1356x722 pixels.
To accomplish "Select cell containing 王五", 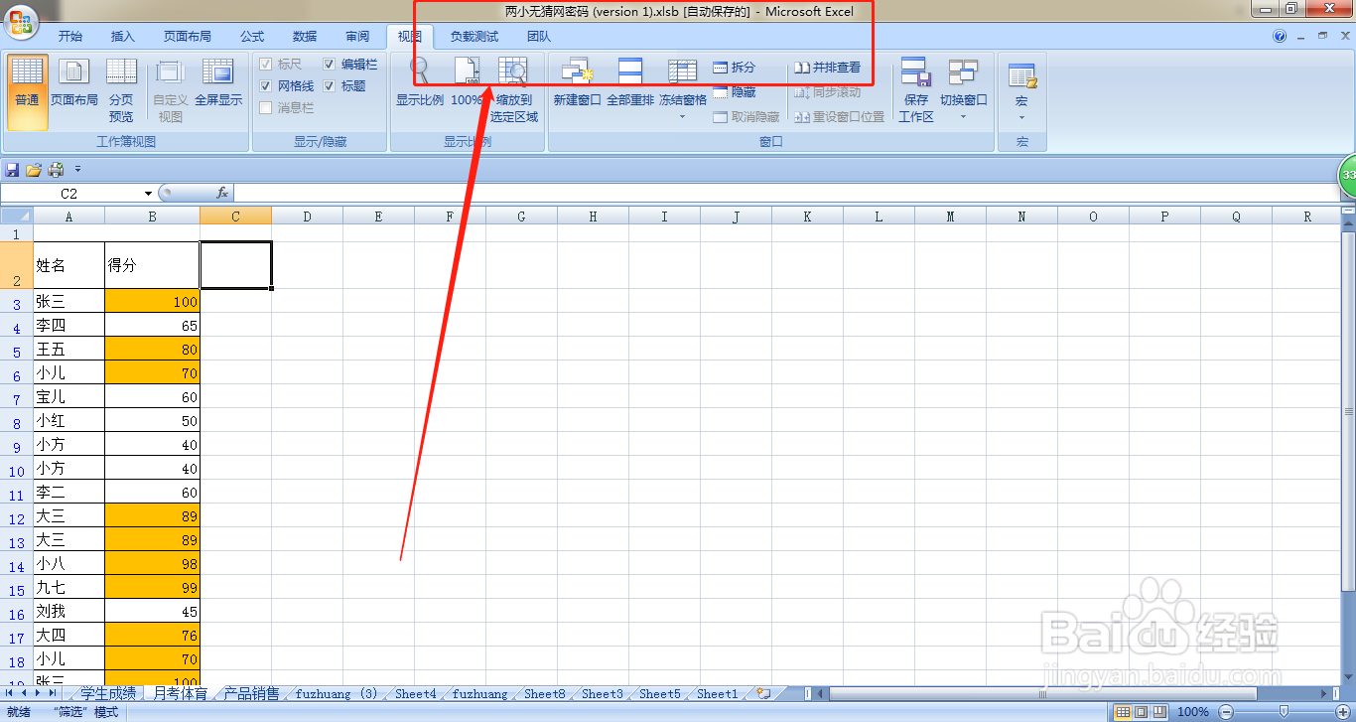I will pyautogui.click(x=68, y=349).
